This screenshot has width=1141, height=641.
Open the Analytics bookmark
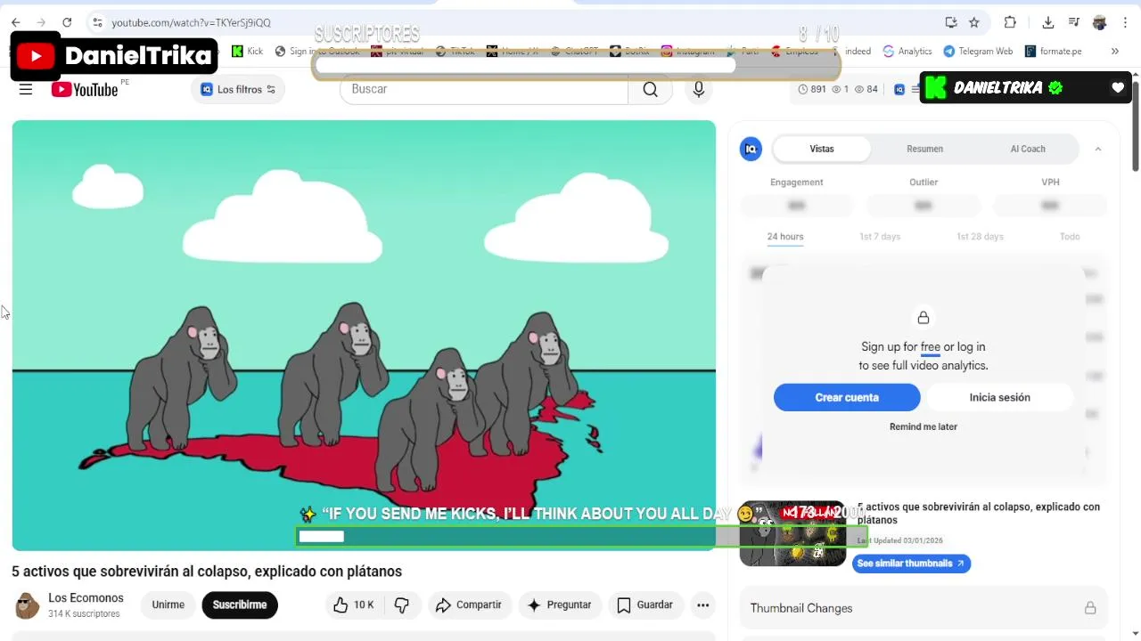pyautogui.click(x=907, y=51)
